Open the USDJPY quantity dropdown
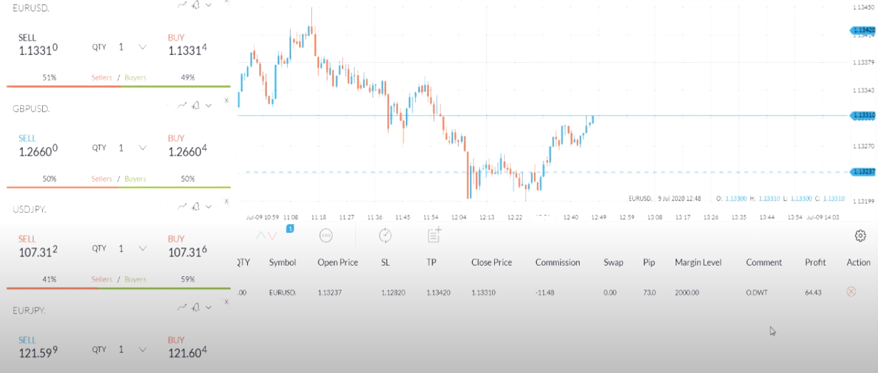 (142, 248)
